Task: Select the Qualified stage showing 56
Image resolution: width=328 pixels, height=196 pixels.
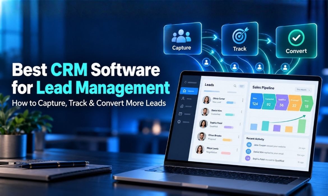Action: coord(282,102)
